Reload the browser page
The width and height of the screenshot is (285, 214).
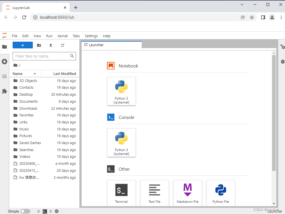[24, 17]
